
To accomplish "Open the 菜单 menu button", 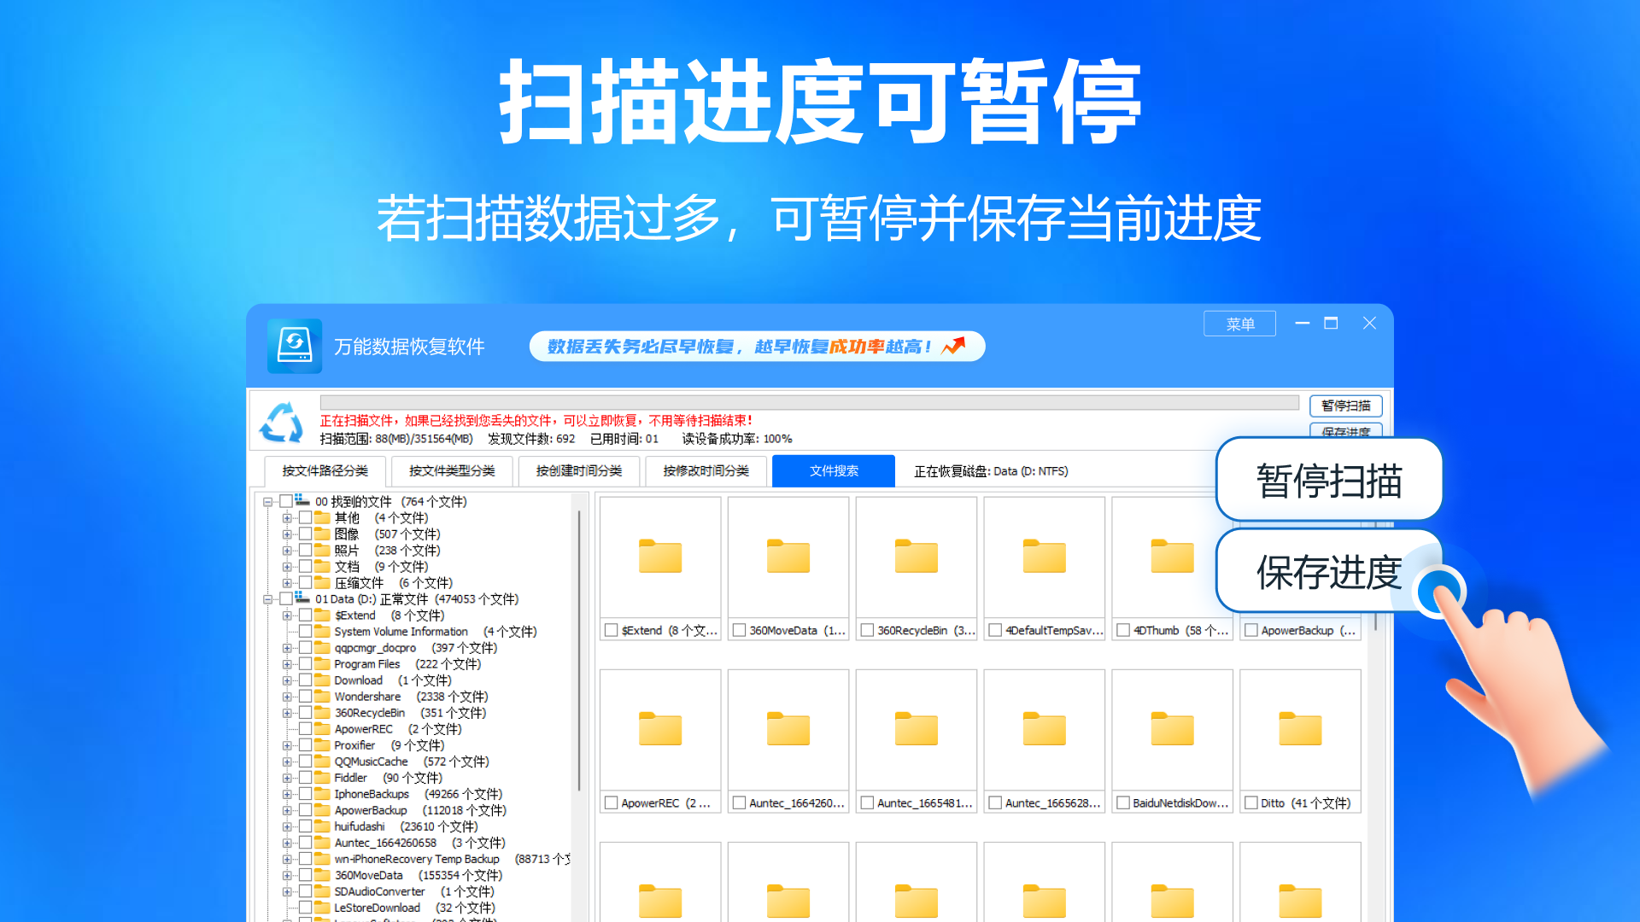I will tap(1239, 324).
